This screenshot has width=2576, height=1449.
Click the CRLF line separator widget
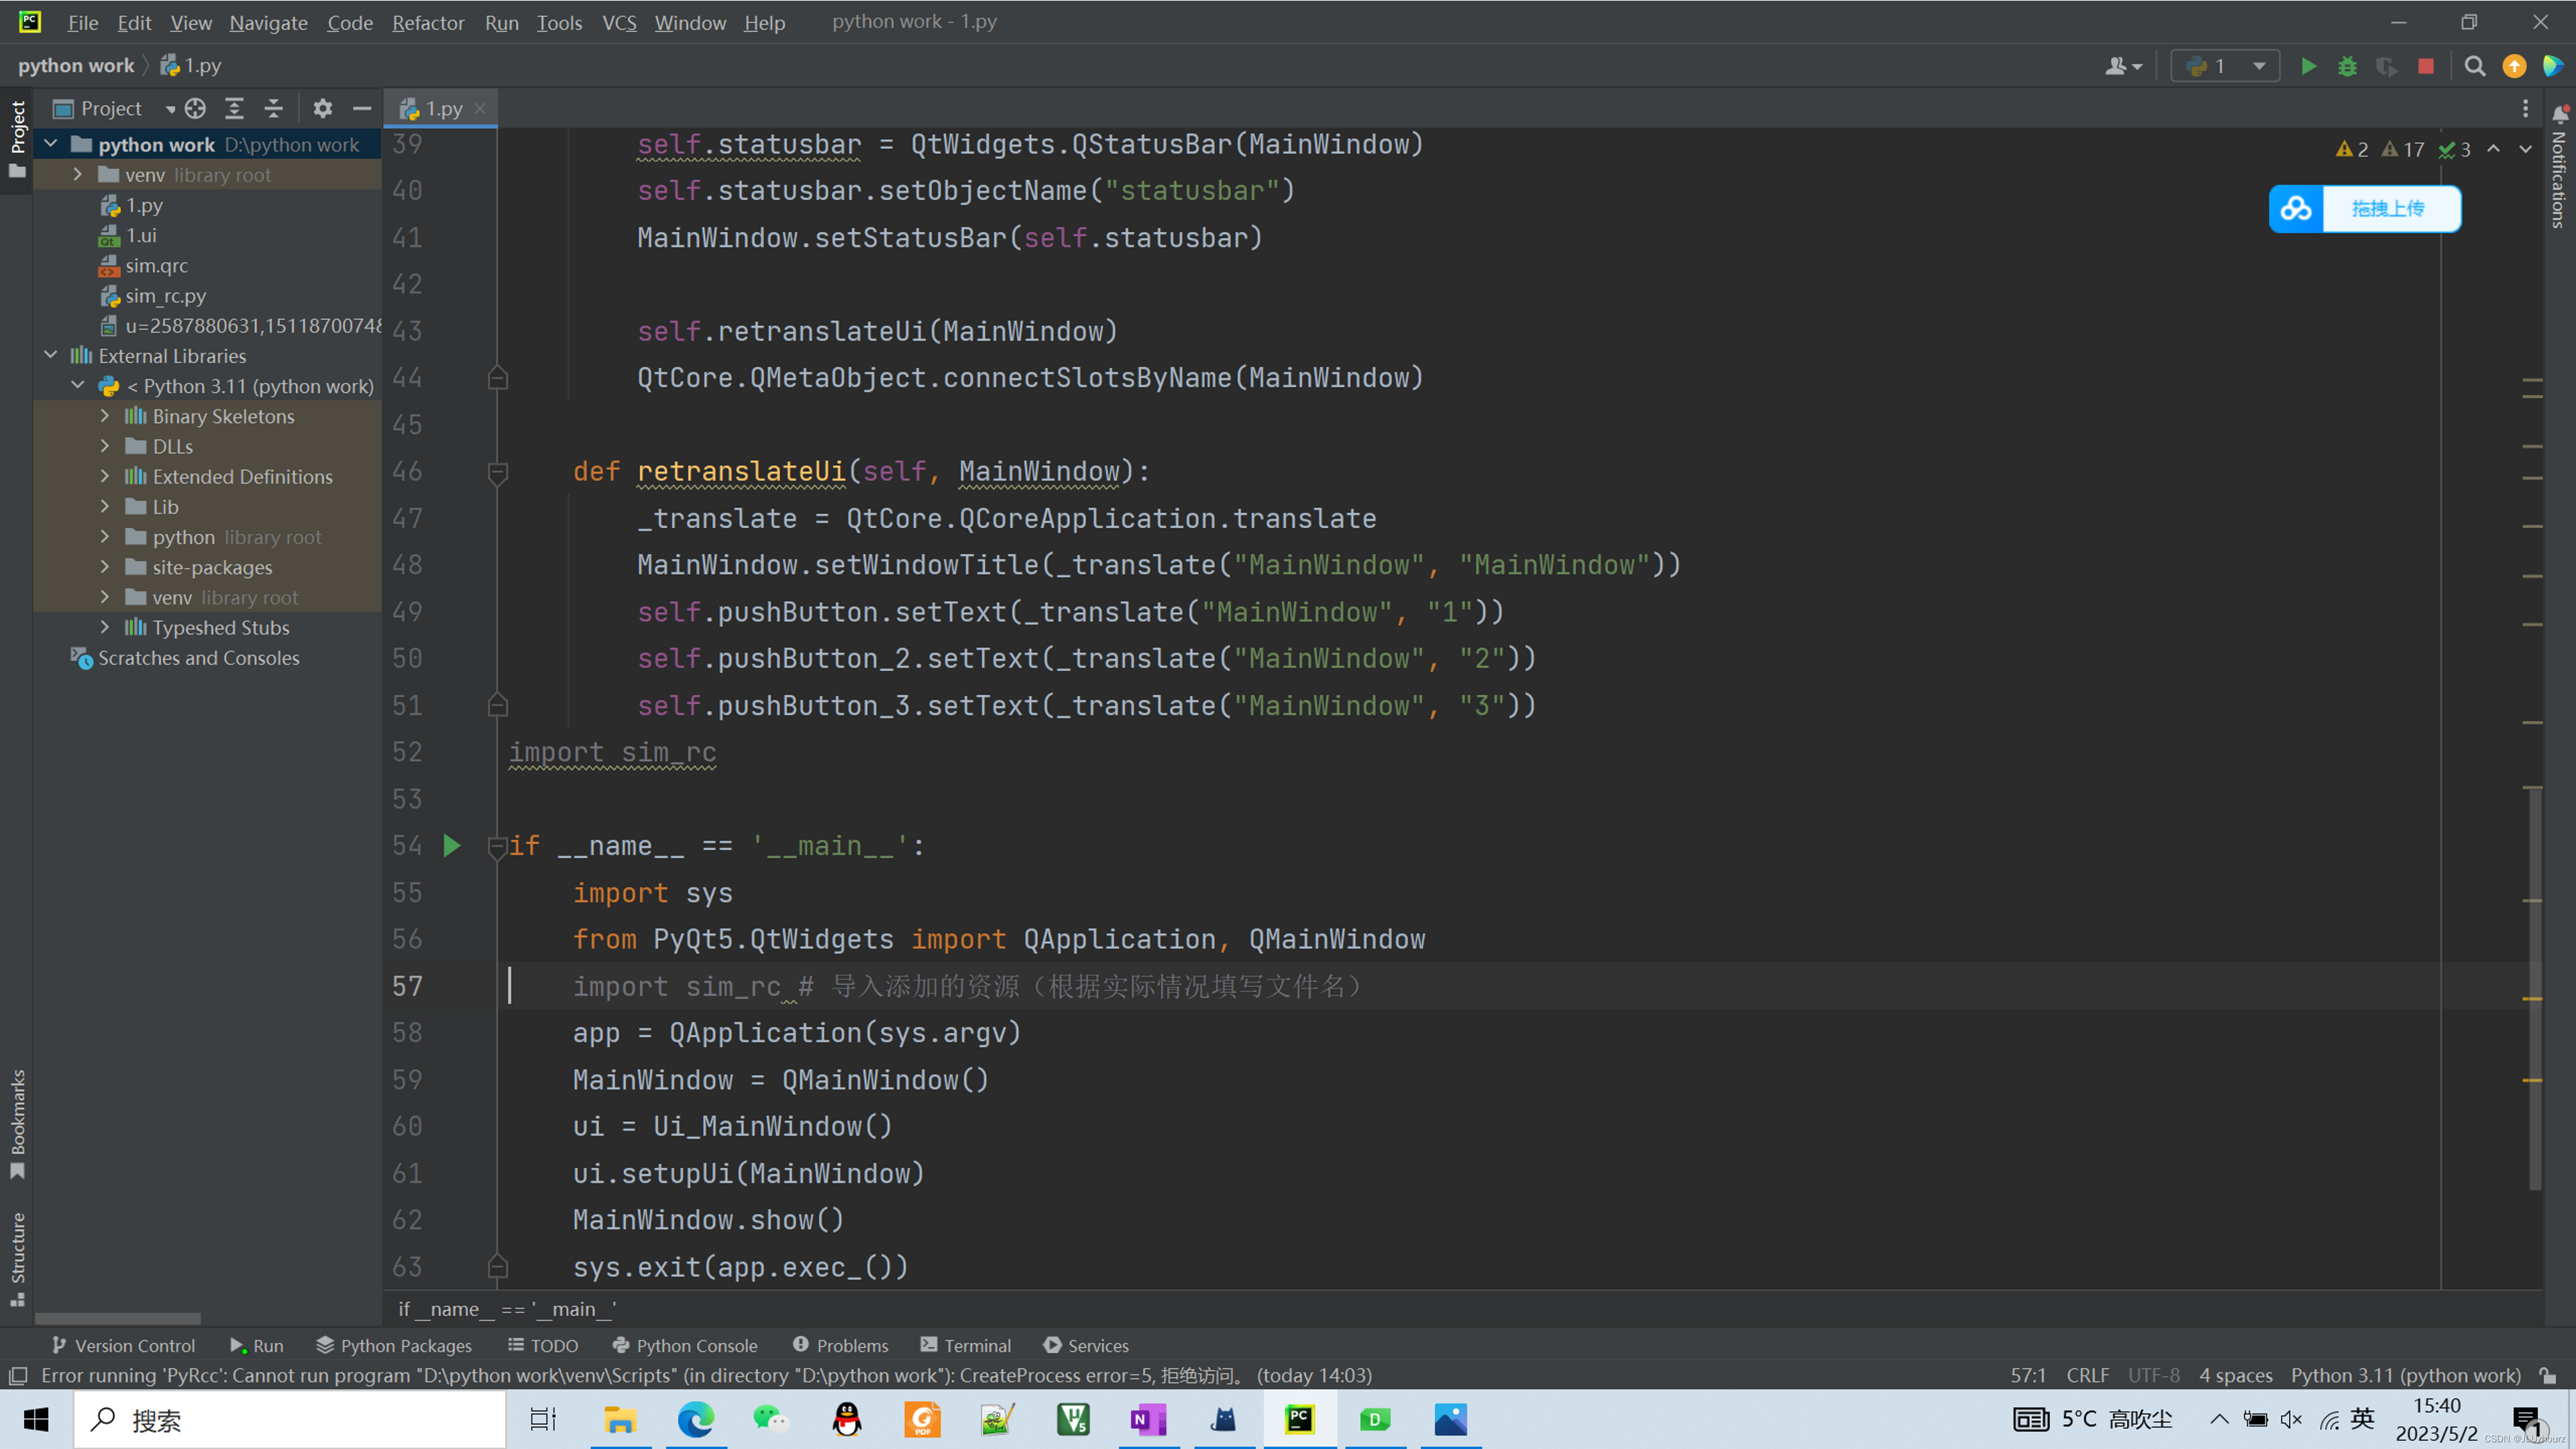[2087, 1375]
